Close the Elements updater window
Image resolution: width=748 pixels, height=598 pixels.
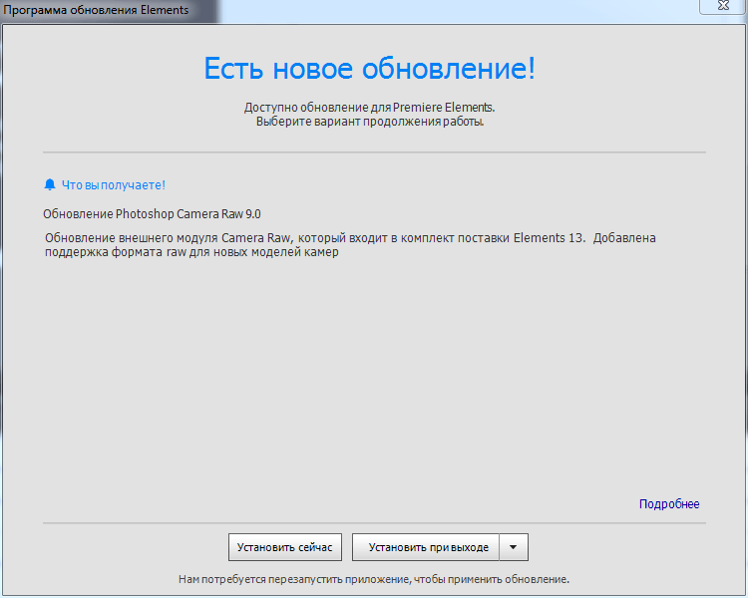pos(723,6)
